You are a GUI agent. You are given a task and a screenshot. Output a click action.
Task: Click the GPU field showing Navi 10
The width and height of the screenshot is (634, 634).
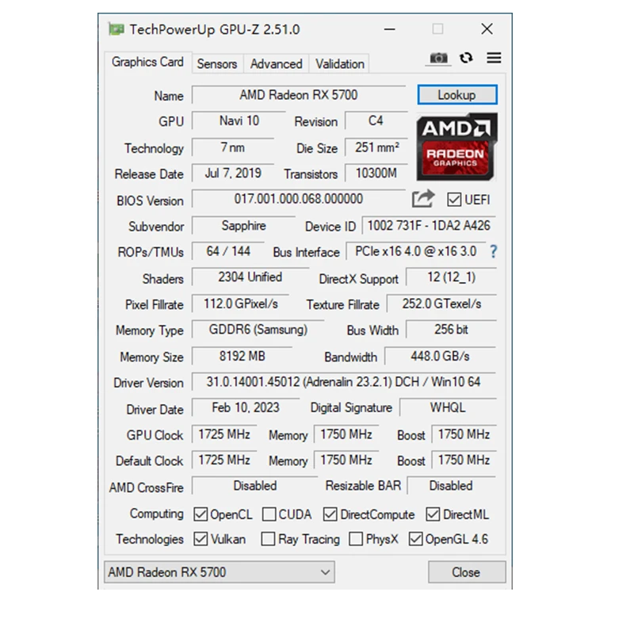(239, 121)
